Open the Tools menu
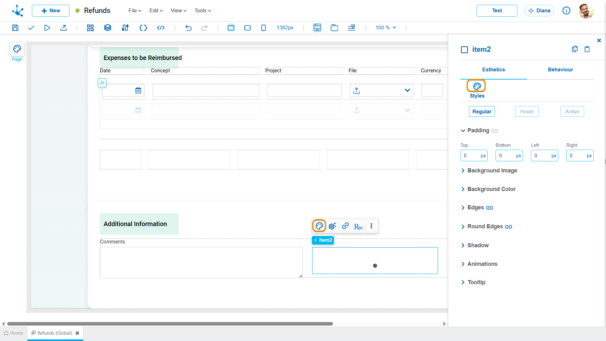The height and width of the screenshot is (341, 606). (x=203, y=11)
